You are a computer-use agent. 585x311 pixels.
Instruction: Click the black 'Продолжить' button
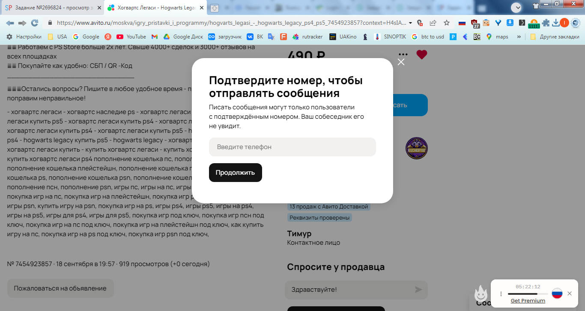[236, 173]
